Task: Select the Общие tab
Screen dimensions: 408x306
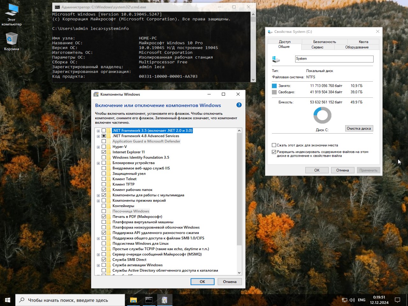Action: point(284,47)
